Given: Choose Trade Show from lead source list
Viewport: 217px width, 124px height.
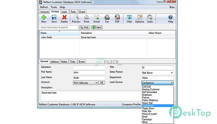Looking at the screenshot, I should (157, 108).
